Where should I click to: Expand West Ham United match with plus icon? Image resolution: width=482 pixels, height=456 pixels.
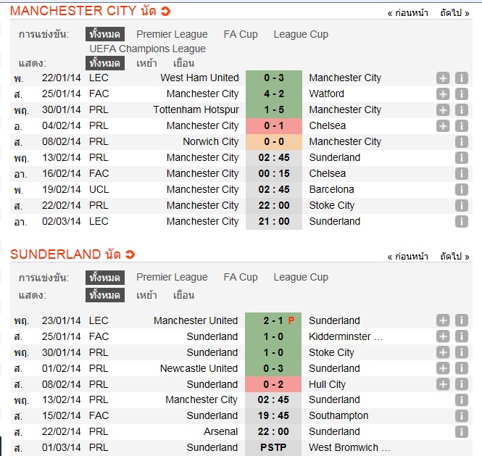443,78
